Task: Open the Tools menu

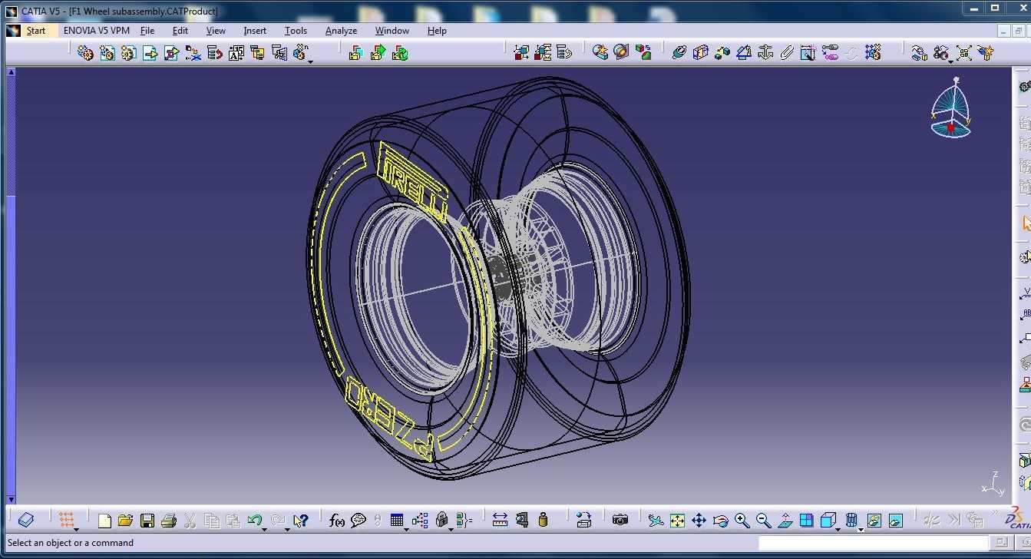Action: click(296, 31)
